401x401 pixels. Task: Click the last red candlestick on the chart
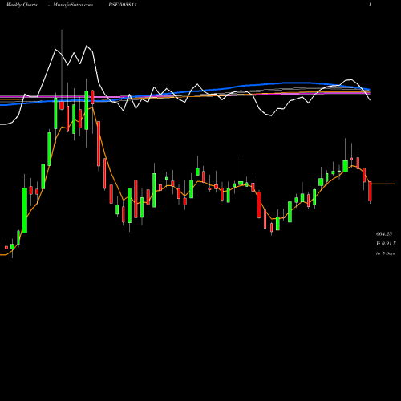click(x=370, y=191)
